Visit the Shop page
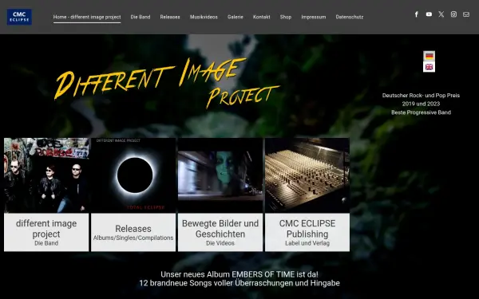Viewport: 479px width, 299px height. tap(286, 17)
